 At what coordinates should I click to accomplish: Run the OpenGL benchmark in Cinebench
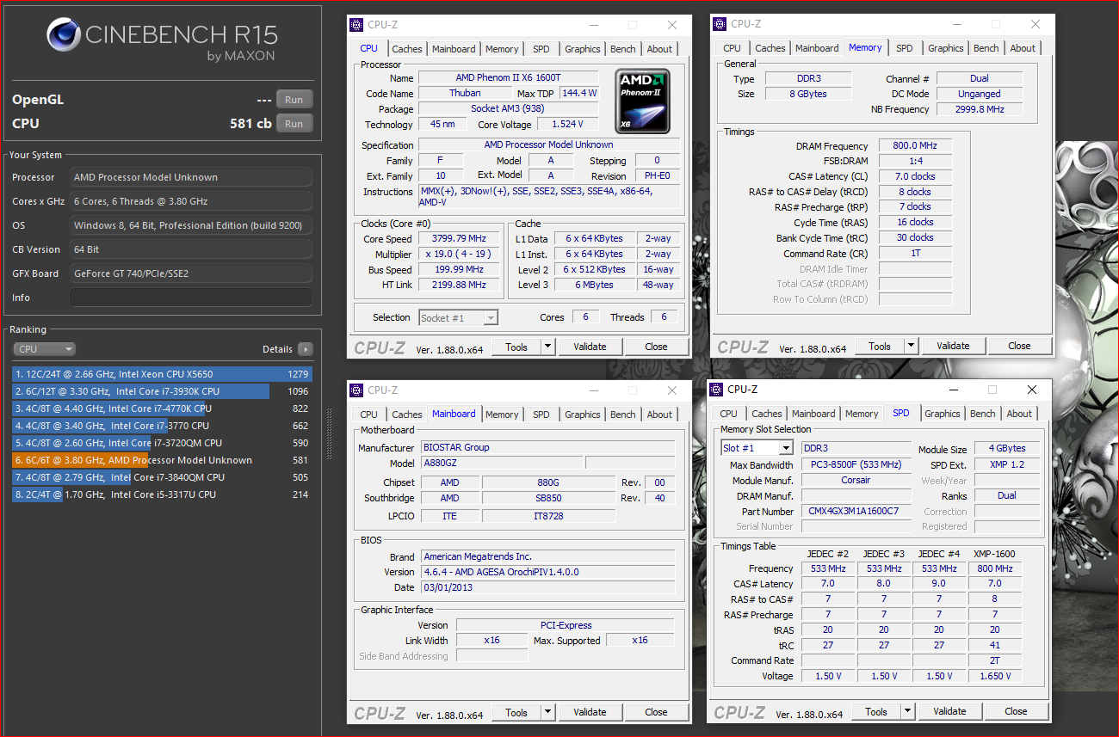tap(294, 99)
